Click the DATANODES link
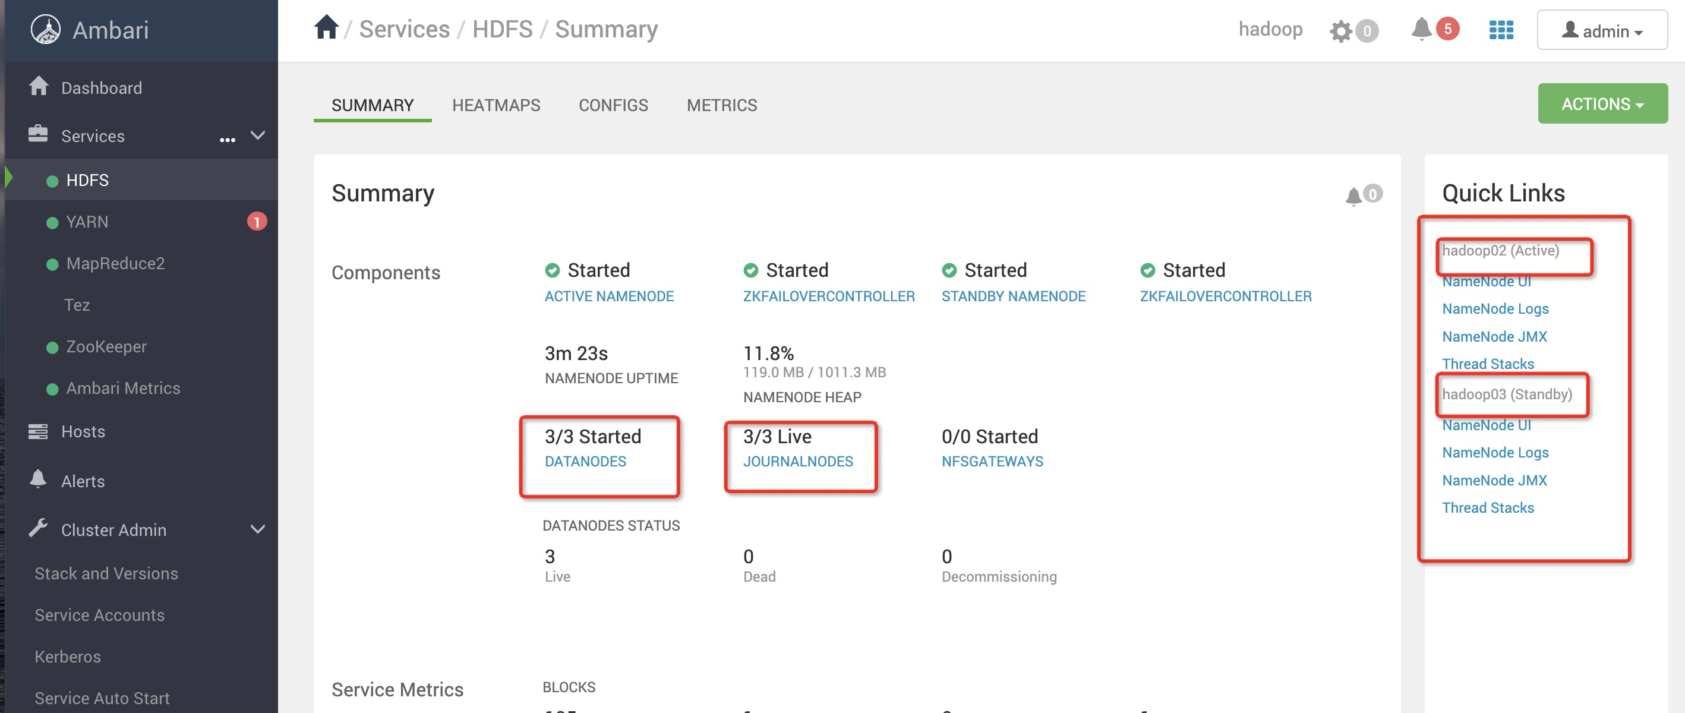 (x=585, y=461)
